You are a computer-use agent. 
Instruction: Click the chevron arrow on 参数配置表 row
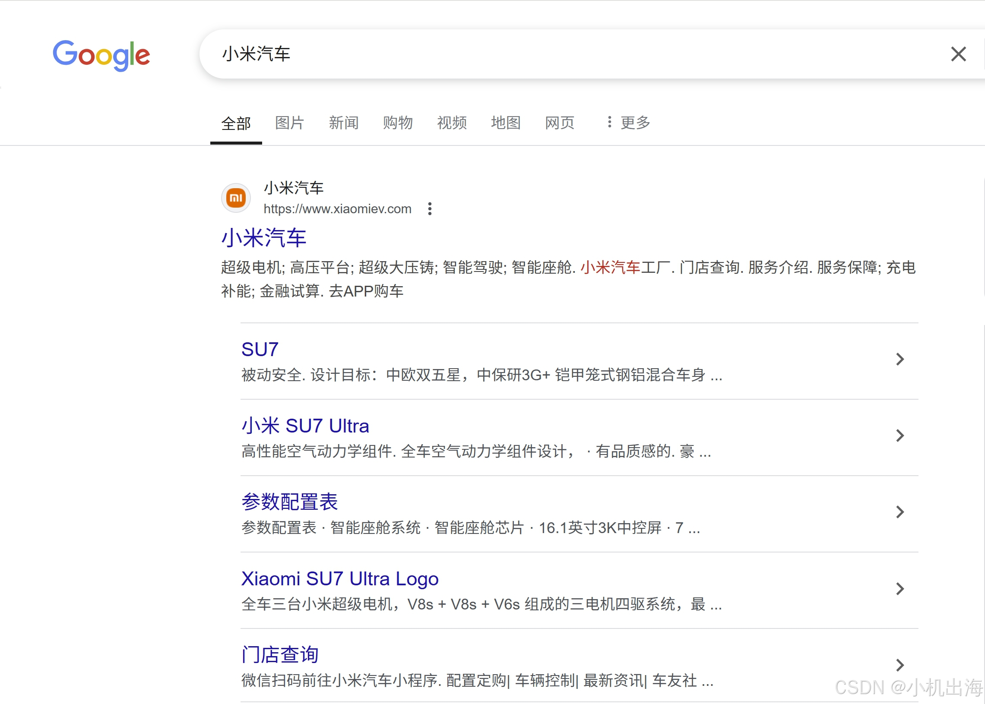tap(900, 512)
